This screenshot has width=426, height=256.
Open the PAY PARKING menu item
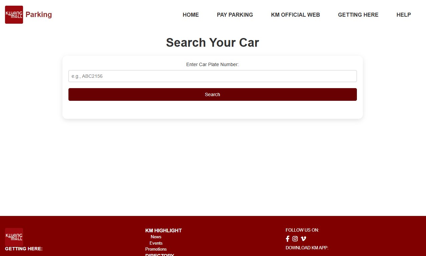click(x=235, y=15)
